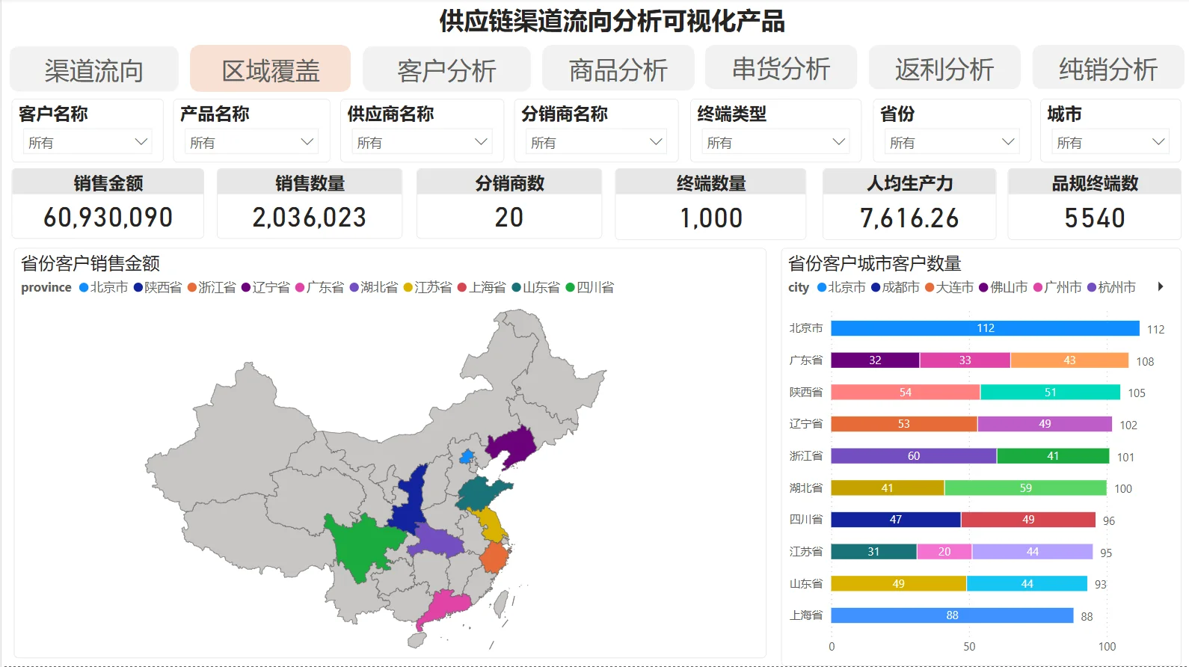Viewport: 1189px width, 667px height.
Task: Open the 省份 filter dropdown
Action: [x=952, y=141]
